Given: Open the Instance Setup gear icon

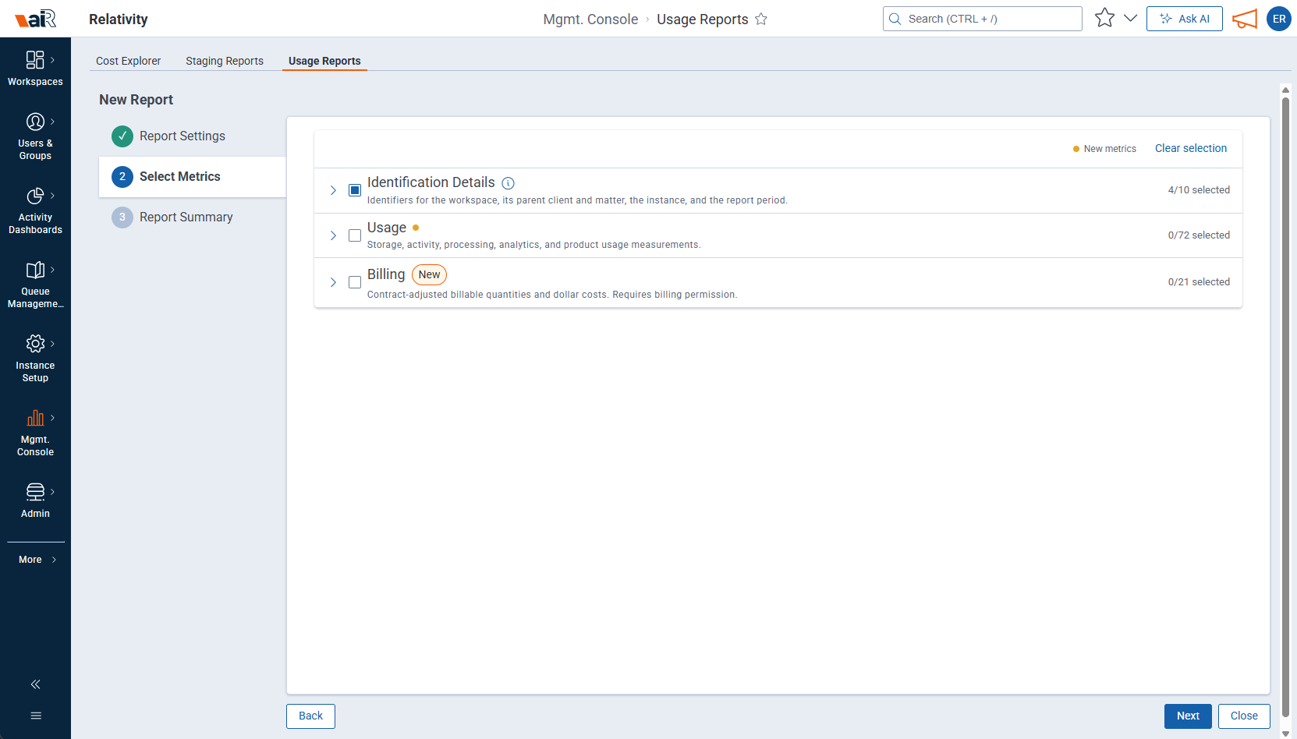Looking at the screenshot, I should pyautogui.click(x=35, y=344).
